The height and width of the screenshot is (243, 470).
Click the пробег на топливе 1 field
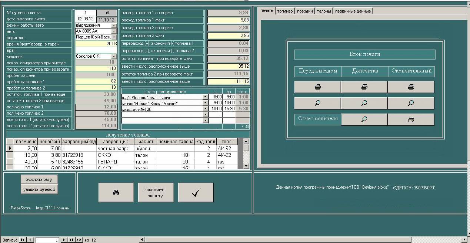(96, 81)
